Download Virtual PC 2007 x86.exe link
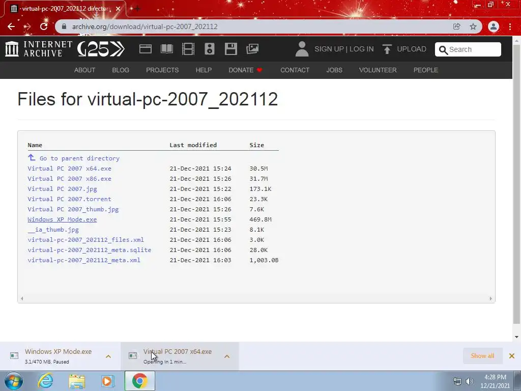521x391 pixels. click(69, 179)
